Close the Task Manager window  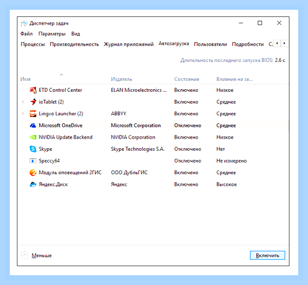point(279,23)
